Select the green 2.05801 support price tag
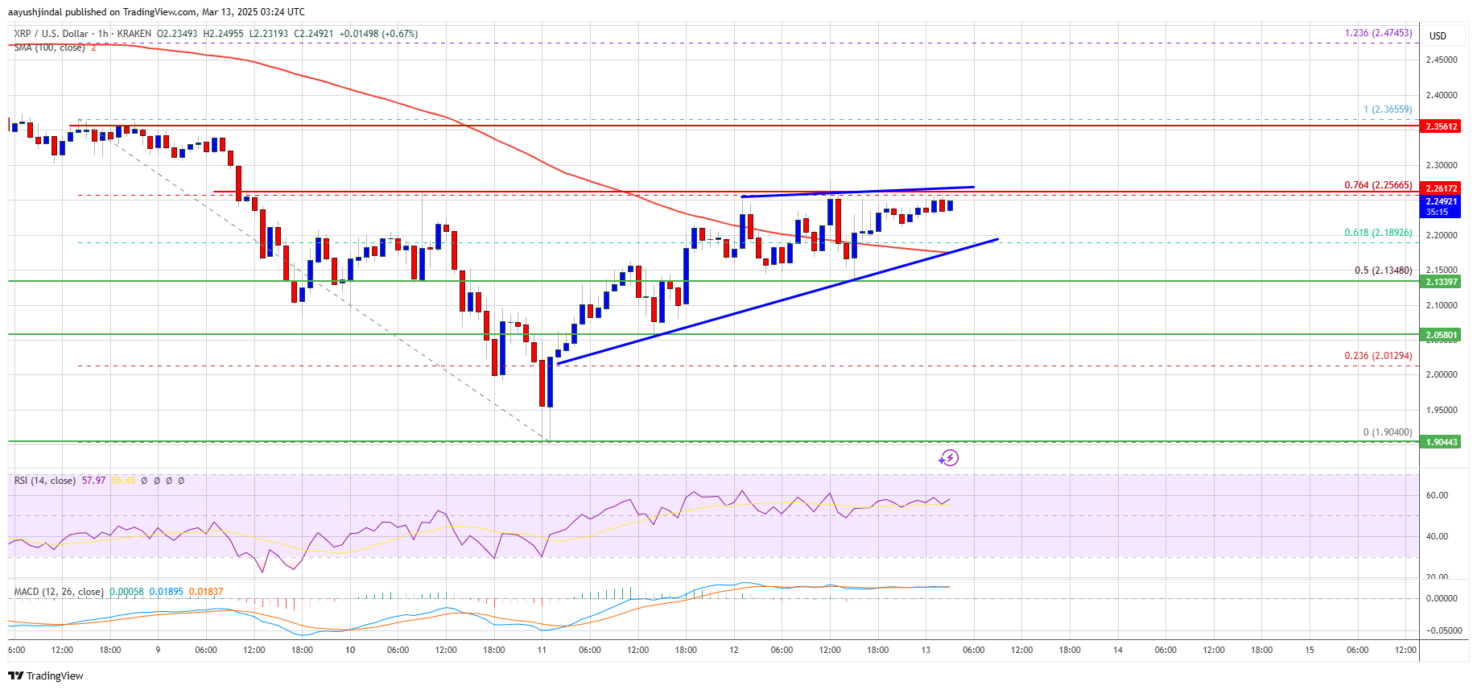Image resolution: width=1477 pixels, height=690 pixels. [x=1442, y=335]
